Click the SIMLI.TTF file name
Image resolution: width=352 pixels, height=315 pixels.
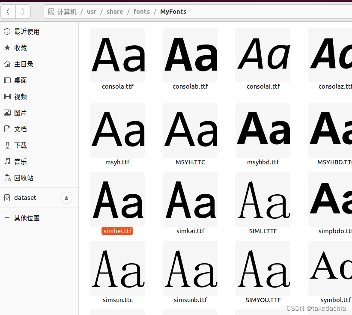point(263,231)
